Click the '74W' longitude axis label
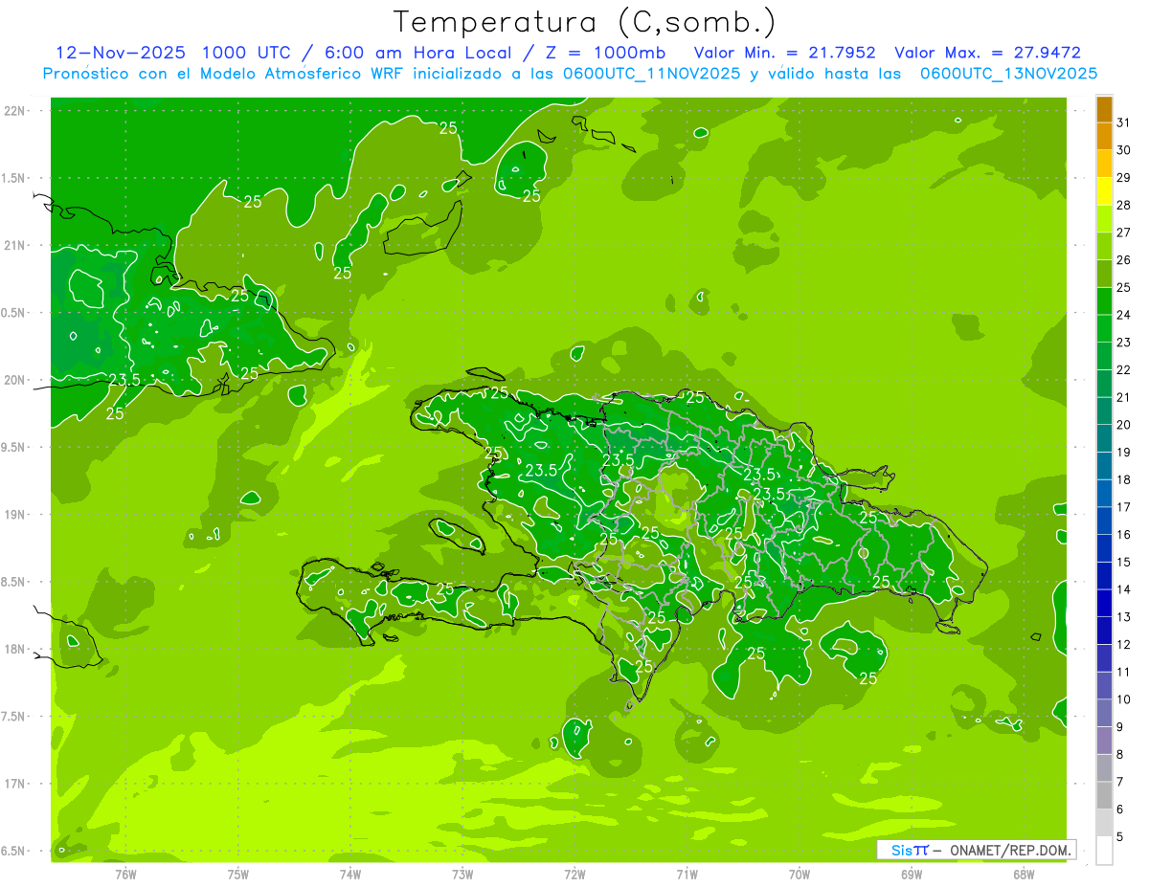This screenshot has width=1149, height=887. point(350,874)
